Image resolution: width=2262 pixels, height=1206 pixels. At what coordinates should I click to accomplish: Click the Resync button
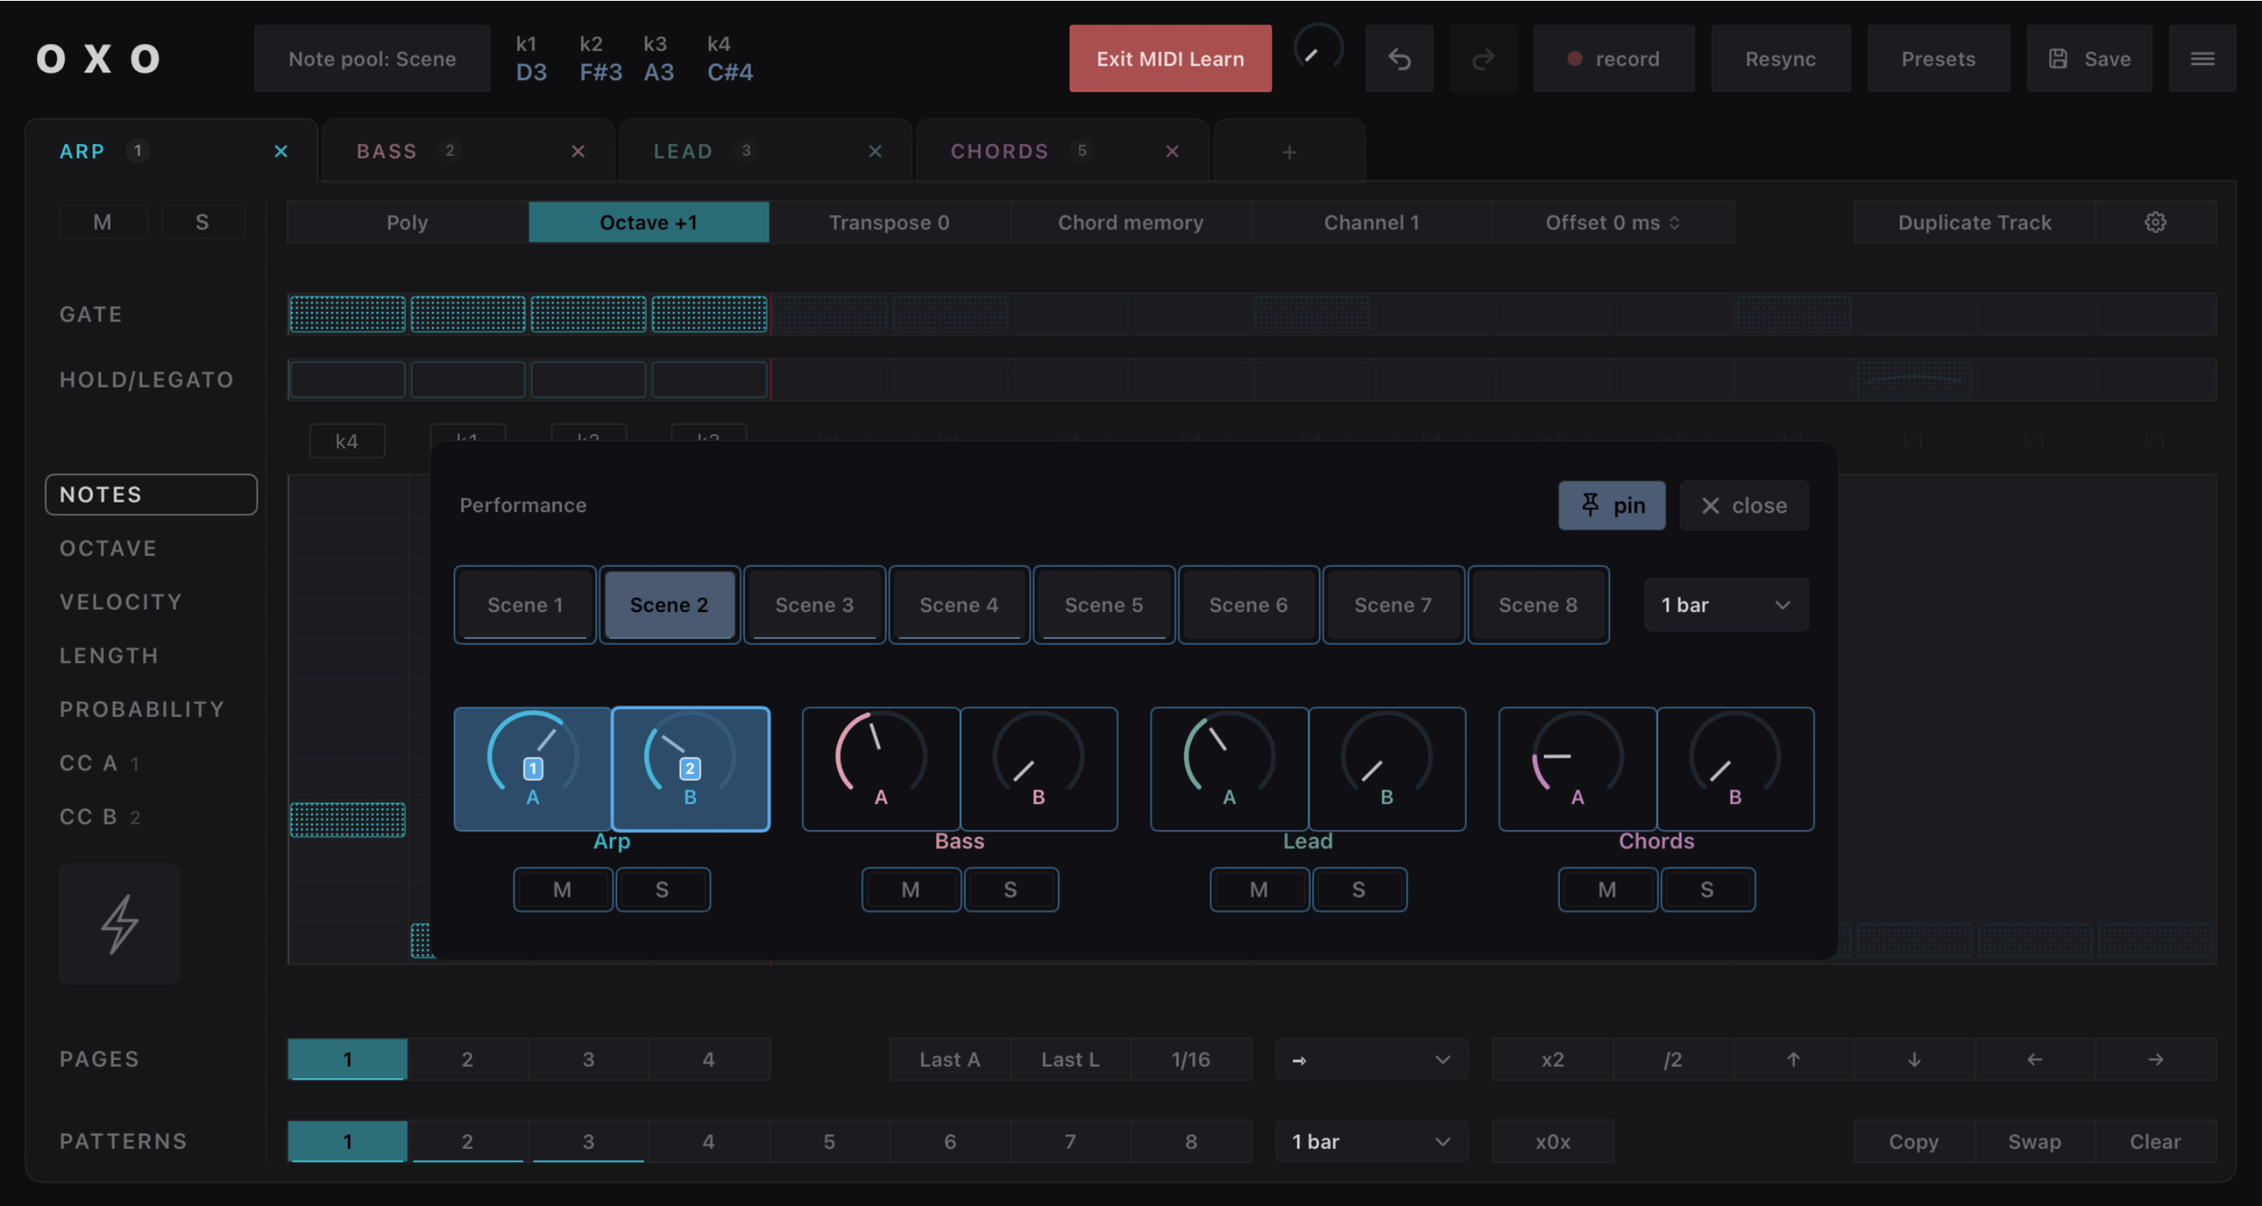click(x=1781, y=59)
